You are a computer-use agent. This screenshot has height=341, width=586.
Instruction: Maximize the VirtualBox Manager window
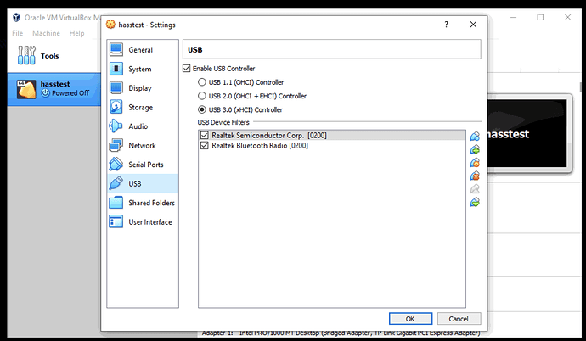point(540,17)
